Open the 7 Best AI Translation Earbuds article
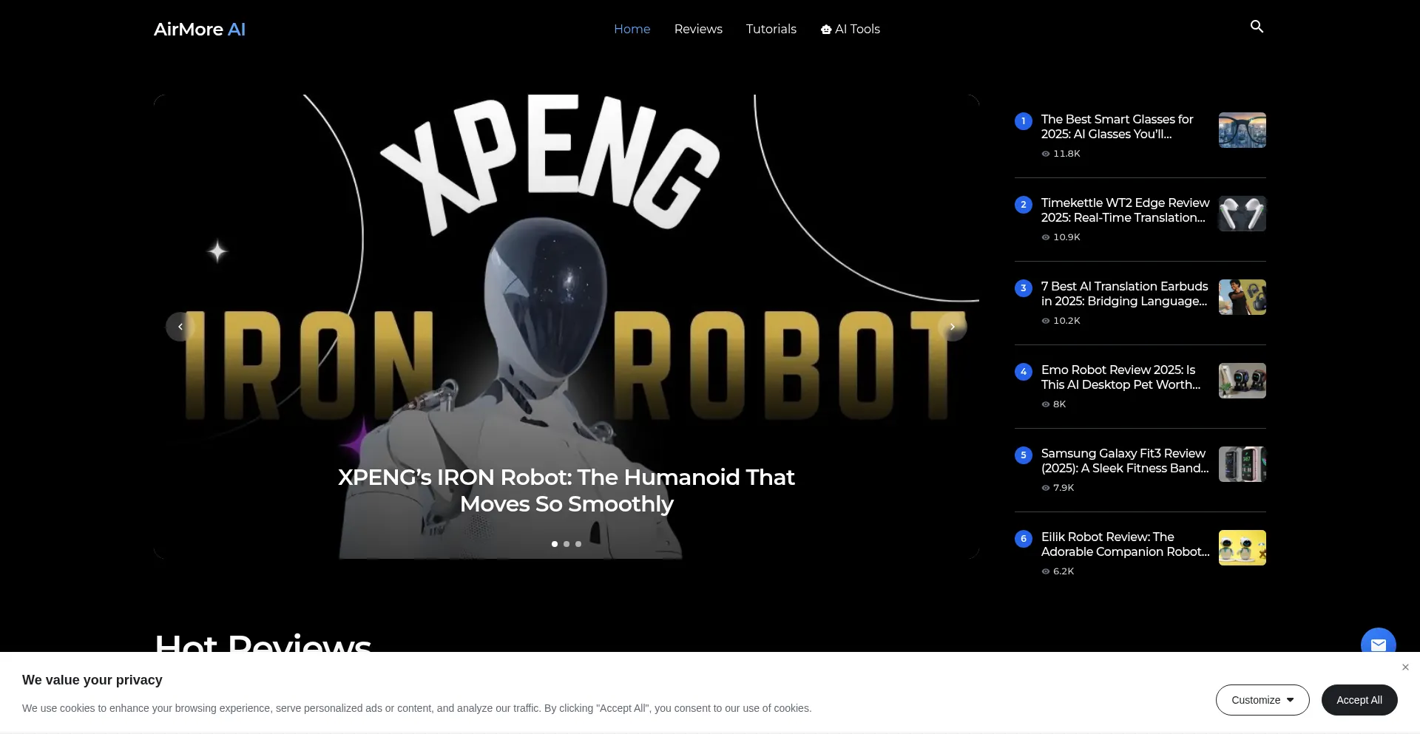This screenshot has width=1420, height=734. (x=1125, y=293)
